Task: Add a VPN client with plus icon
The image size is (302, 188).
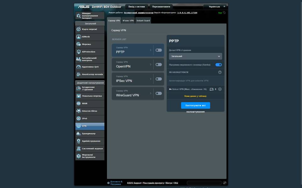Action: 220,89
